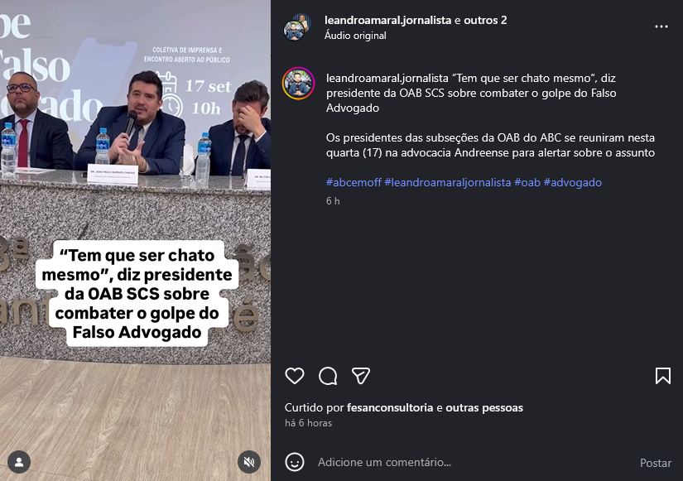This screenshot has height=481, width=683.
Task: Open leandroamaral.jornalista profile from header
Action: coord(387,20)
